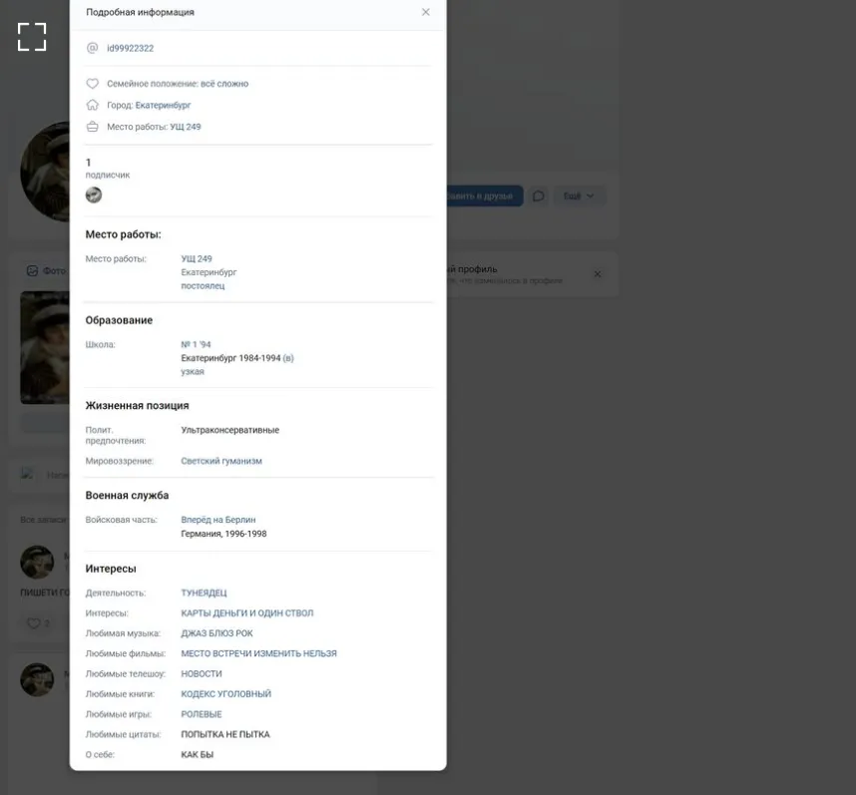Open workplace link УЩ 249 in details

point(197,258)
